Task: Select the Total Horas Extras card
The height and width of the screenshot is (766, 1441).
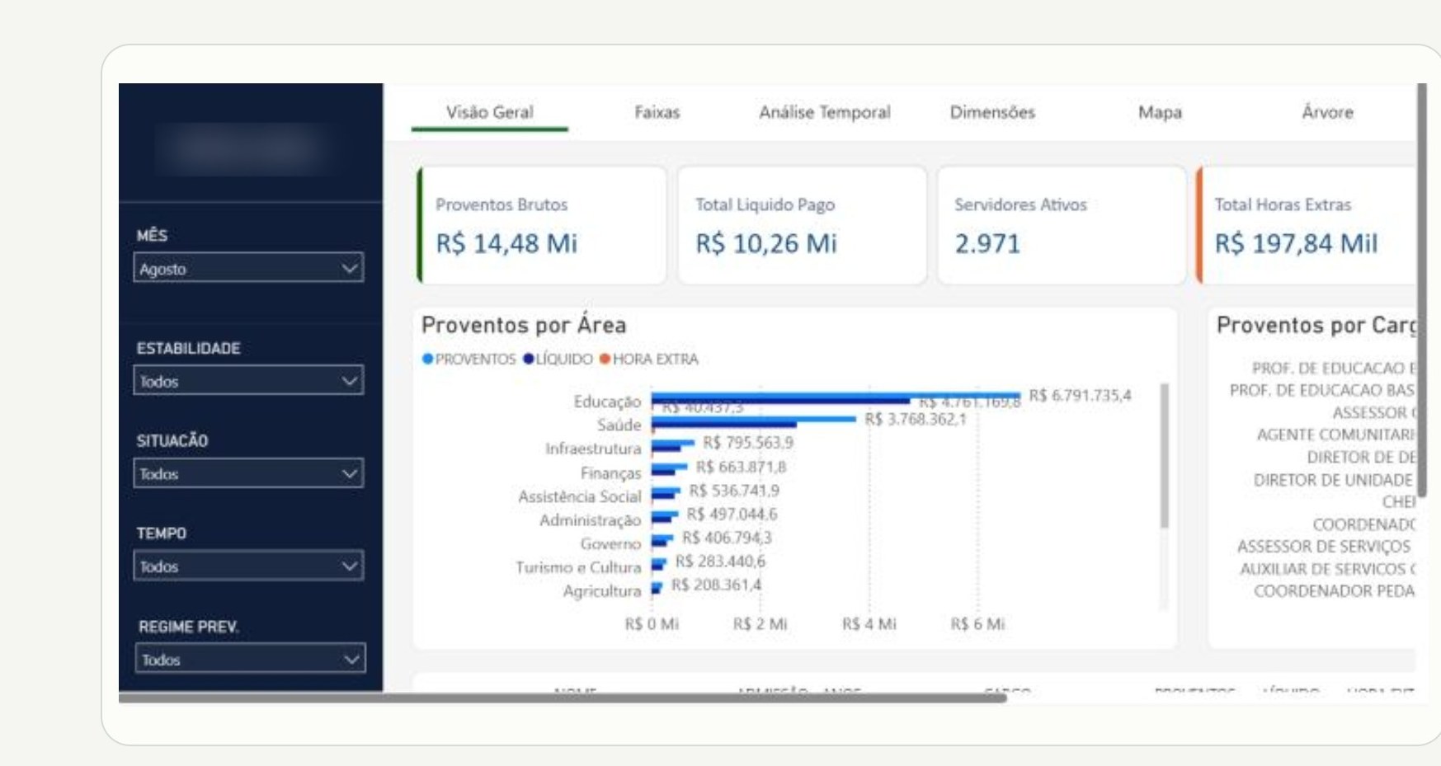Action: pyautogui.click(x=1307, y=225)
